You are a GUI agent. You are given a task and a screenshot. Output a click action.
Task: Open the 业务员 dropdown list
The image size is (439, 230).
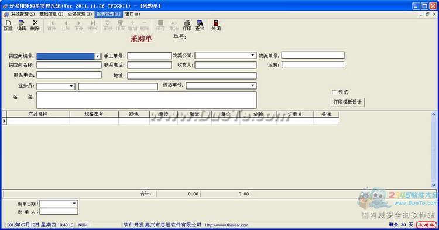pos(71,86)
